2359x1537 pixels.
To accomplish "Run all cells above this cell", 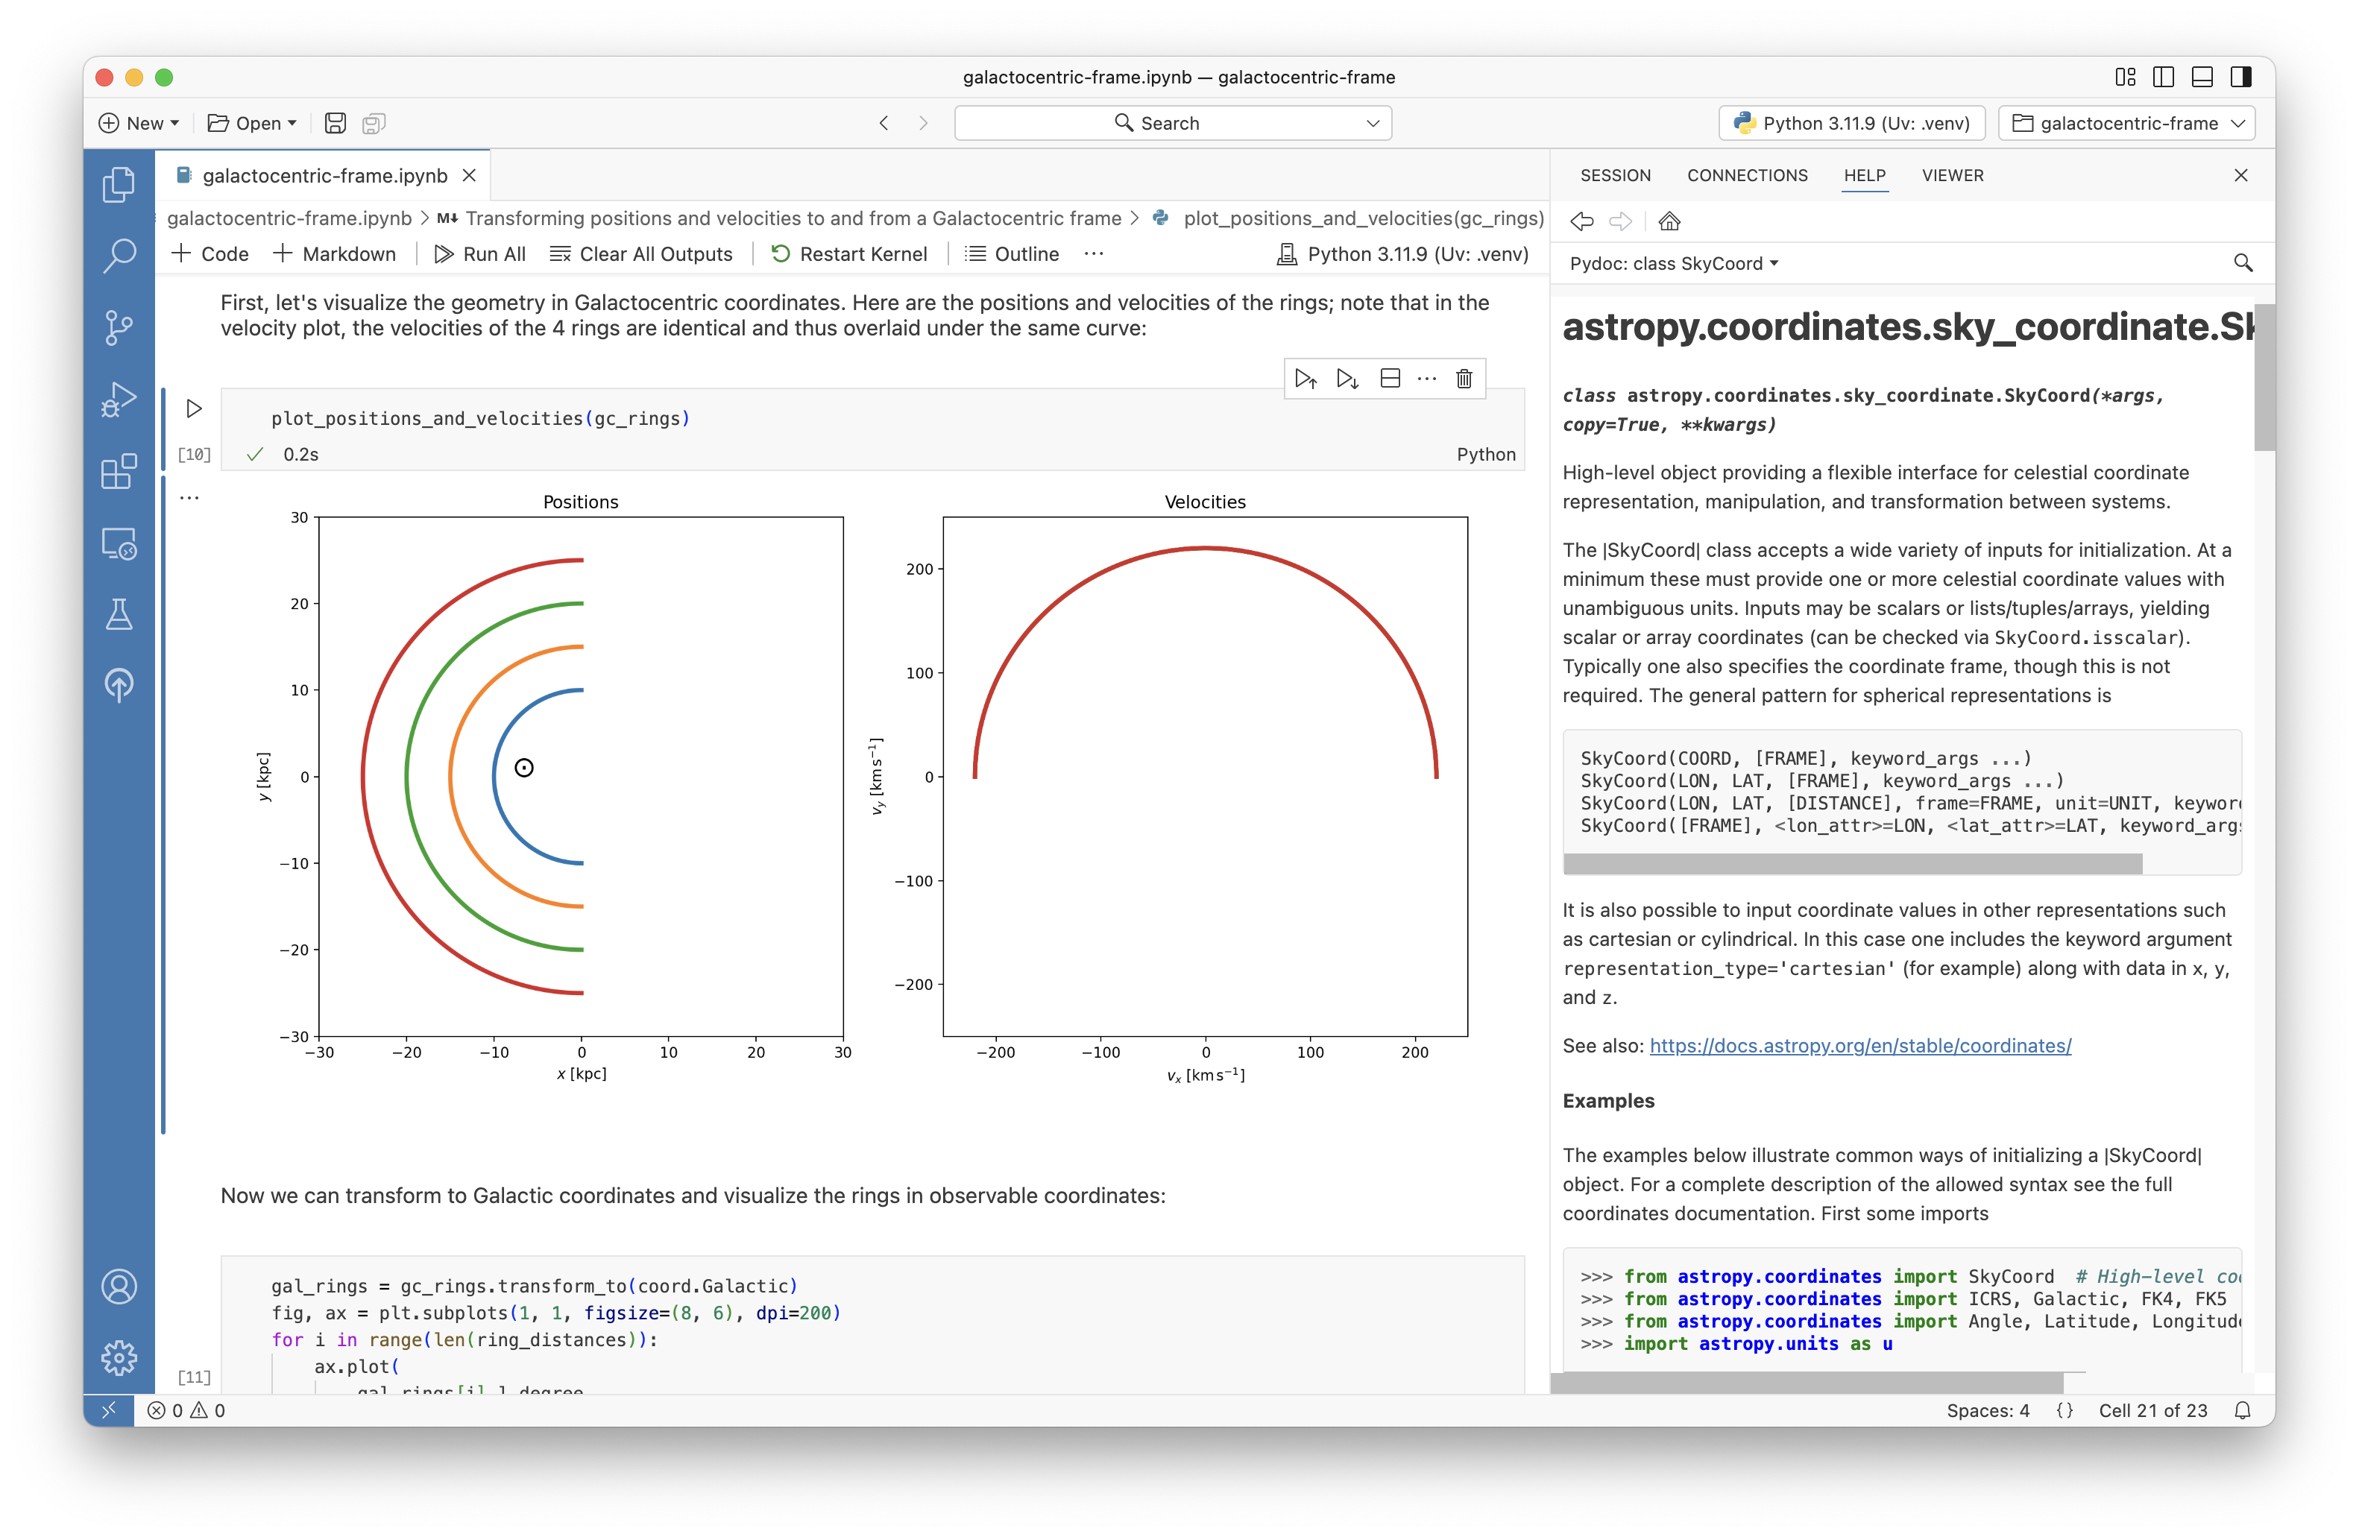I will point(1306,379).
